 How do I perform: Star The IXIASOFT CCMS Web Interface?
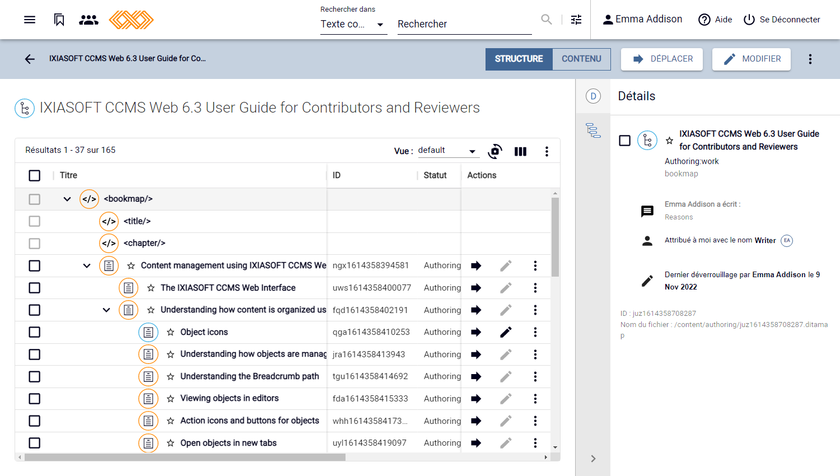point(151,288)
